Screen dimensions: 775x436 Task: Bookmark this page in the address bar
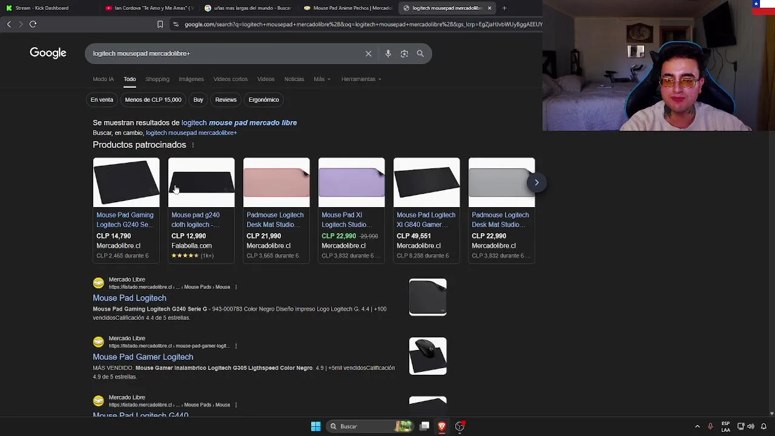[160, 24]
